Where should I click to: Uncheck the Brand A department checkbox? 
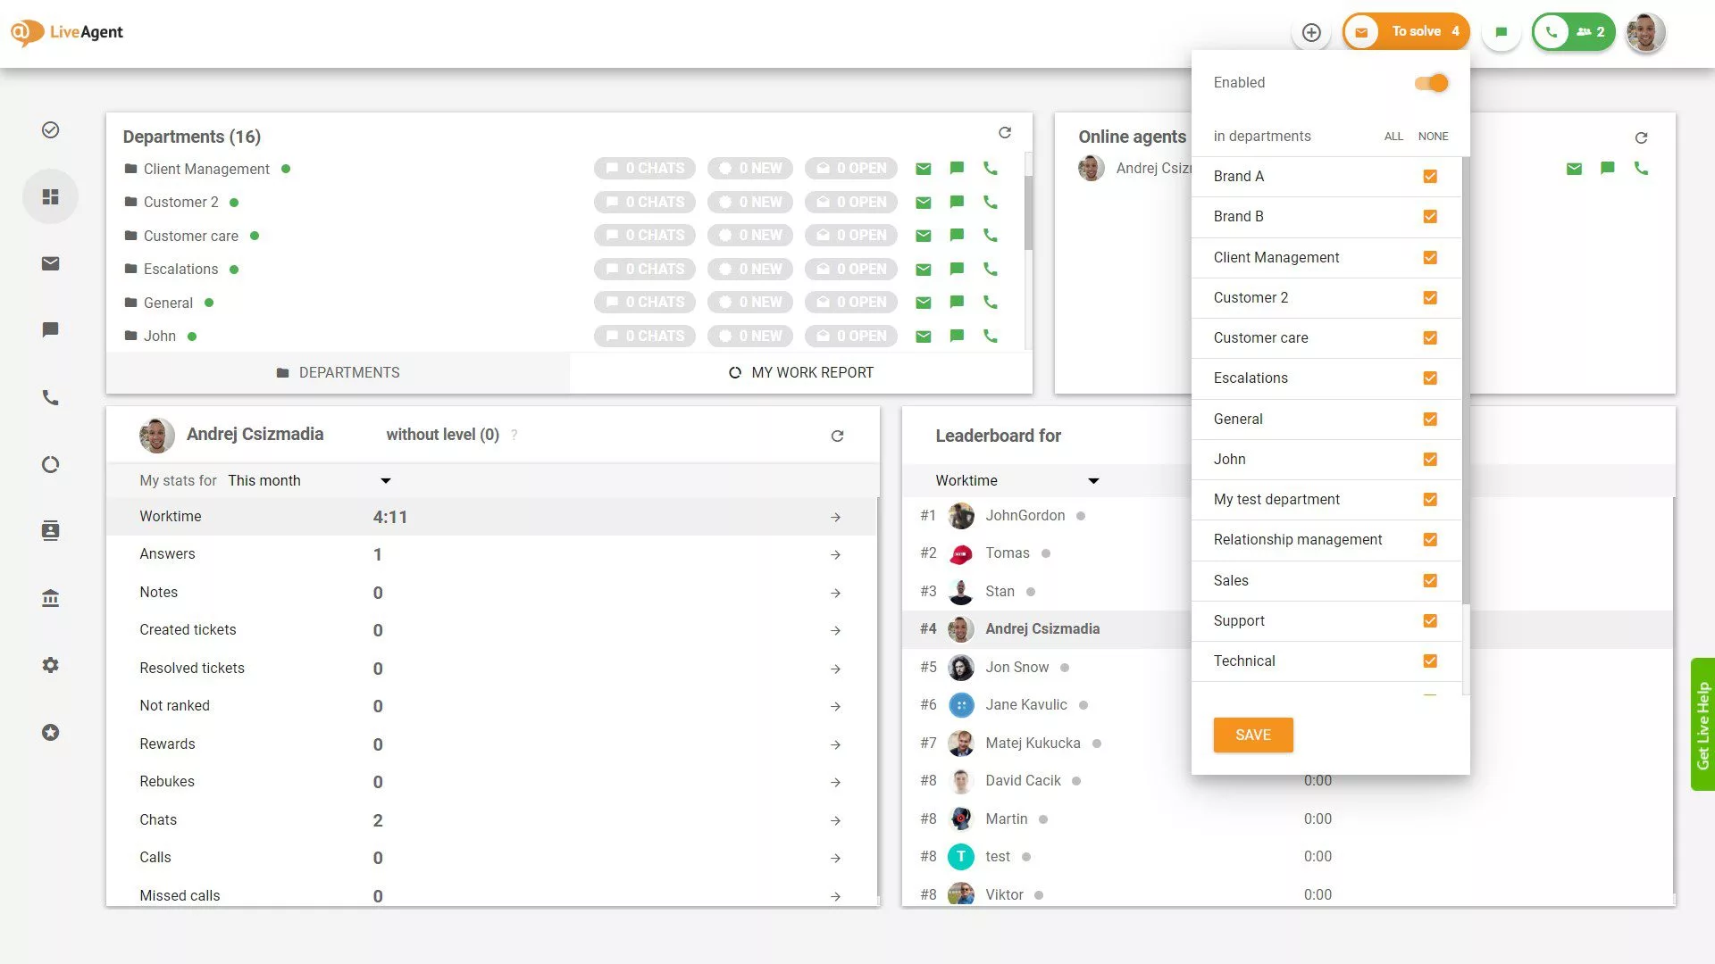click(x=1430, y=177)
